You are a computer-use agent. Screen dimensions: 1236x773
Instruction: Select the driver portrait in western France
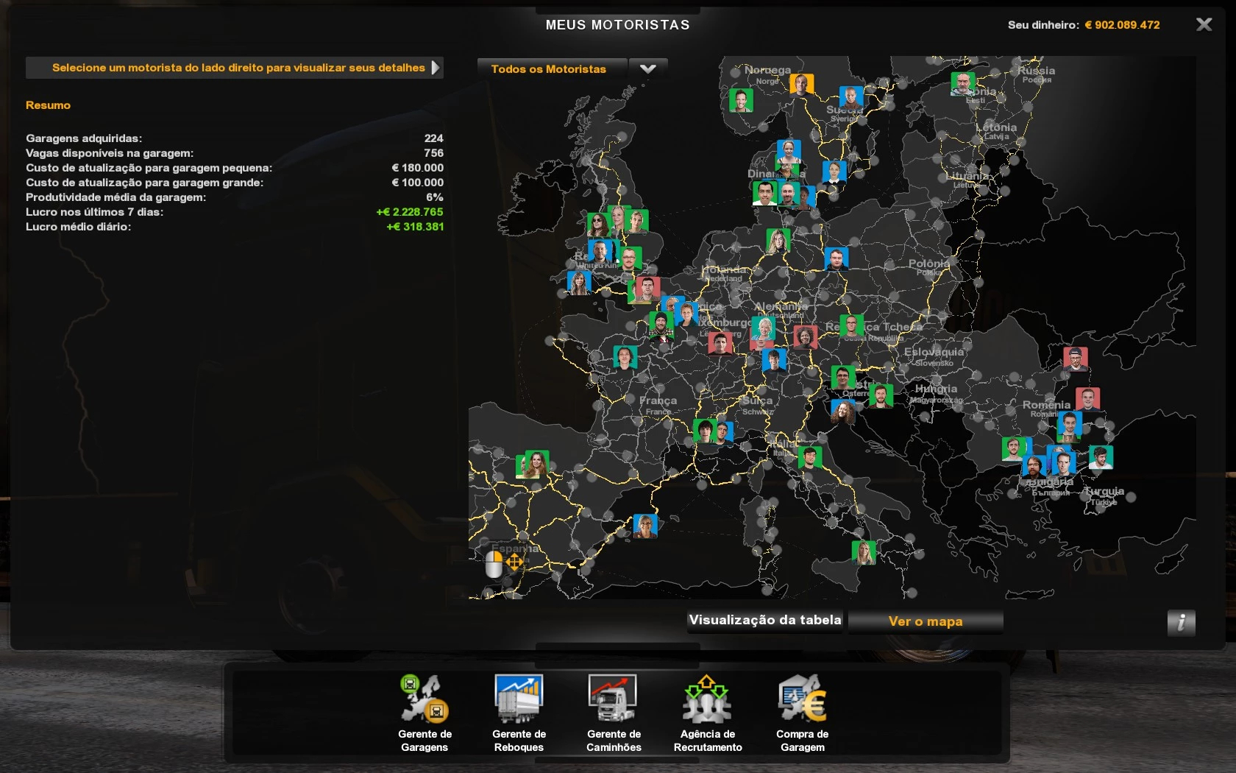[625, 357]
